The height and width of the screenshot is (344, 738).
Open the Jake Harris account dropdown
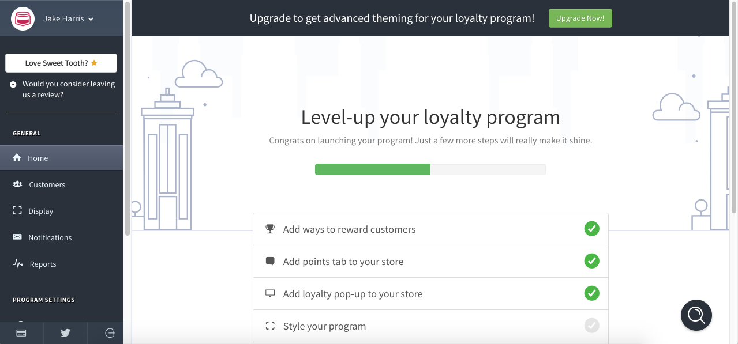click(x=69, y=18)
